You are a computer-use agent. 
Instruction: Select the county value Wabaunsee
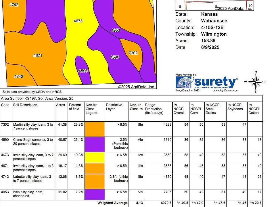point(214,21)
